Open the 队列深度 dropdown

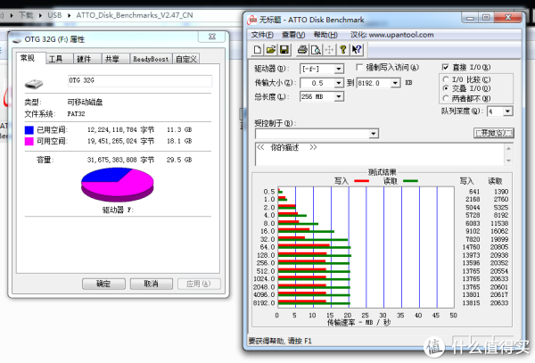click(507, 111)
